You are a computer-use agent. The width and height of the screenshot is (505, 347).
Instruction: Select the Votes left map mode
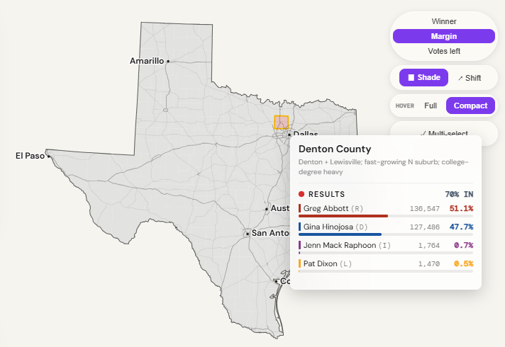pyautogui.click(x=444, y=51)
